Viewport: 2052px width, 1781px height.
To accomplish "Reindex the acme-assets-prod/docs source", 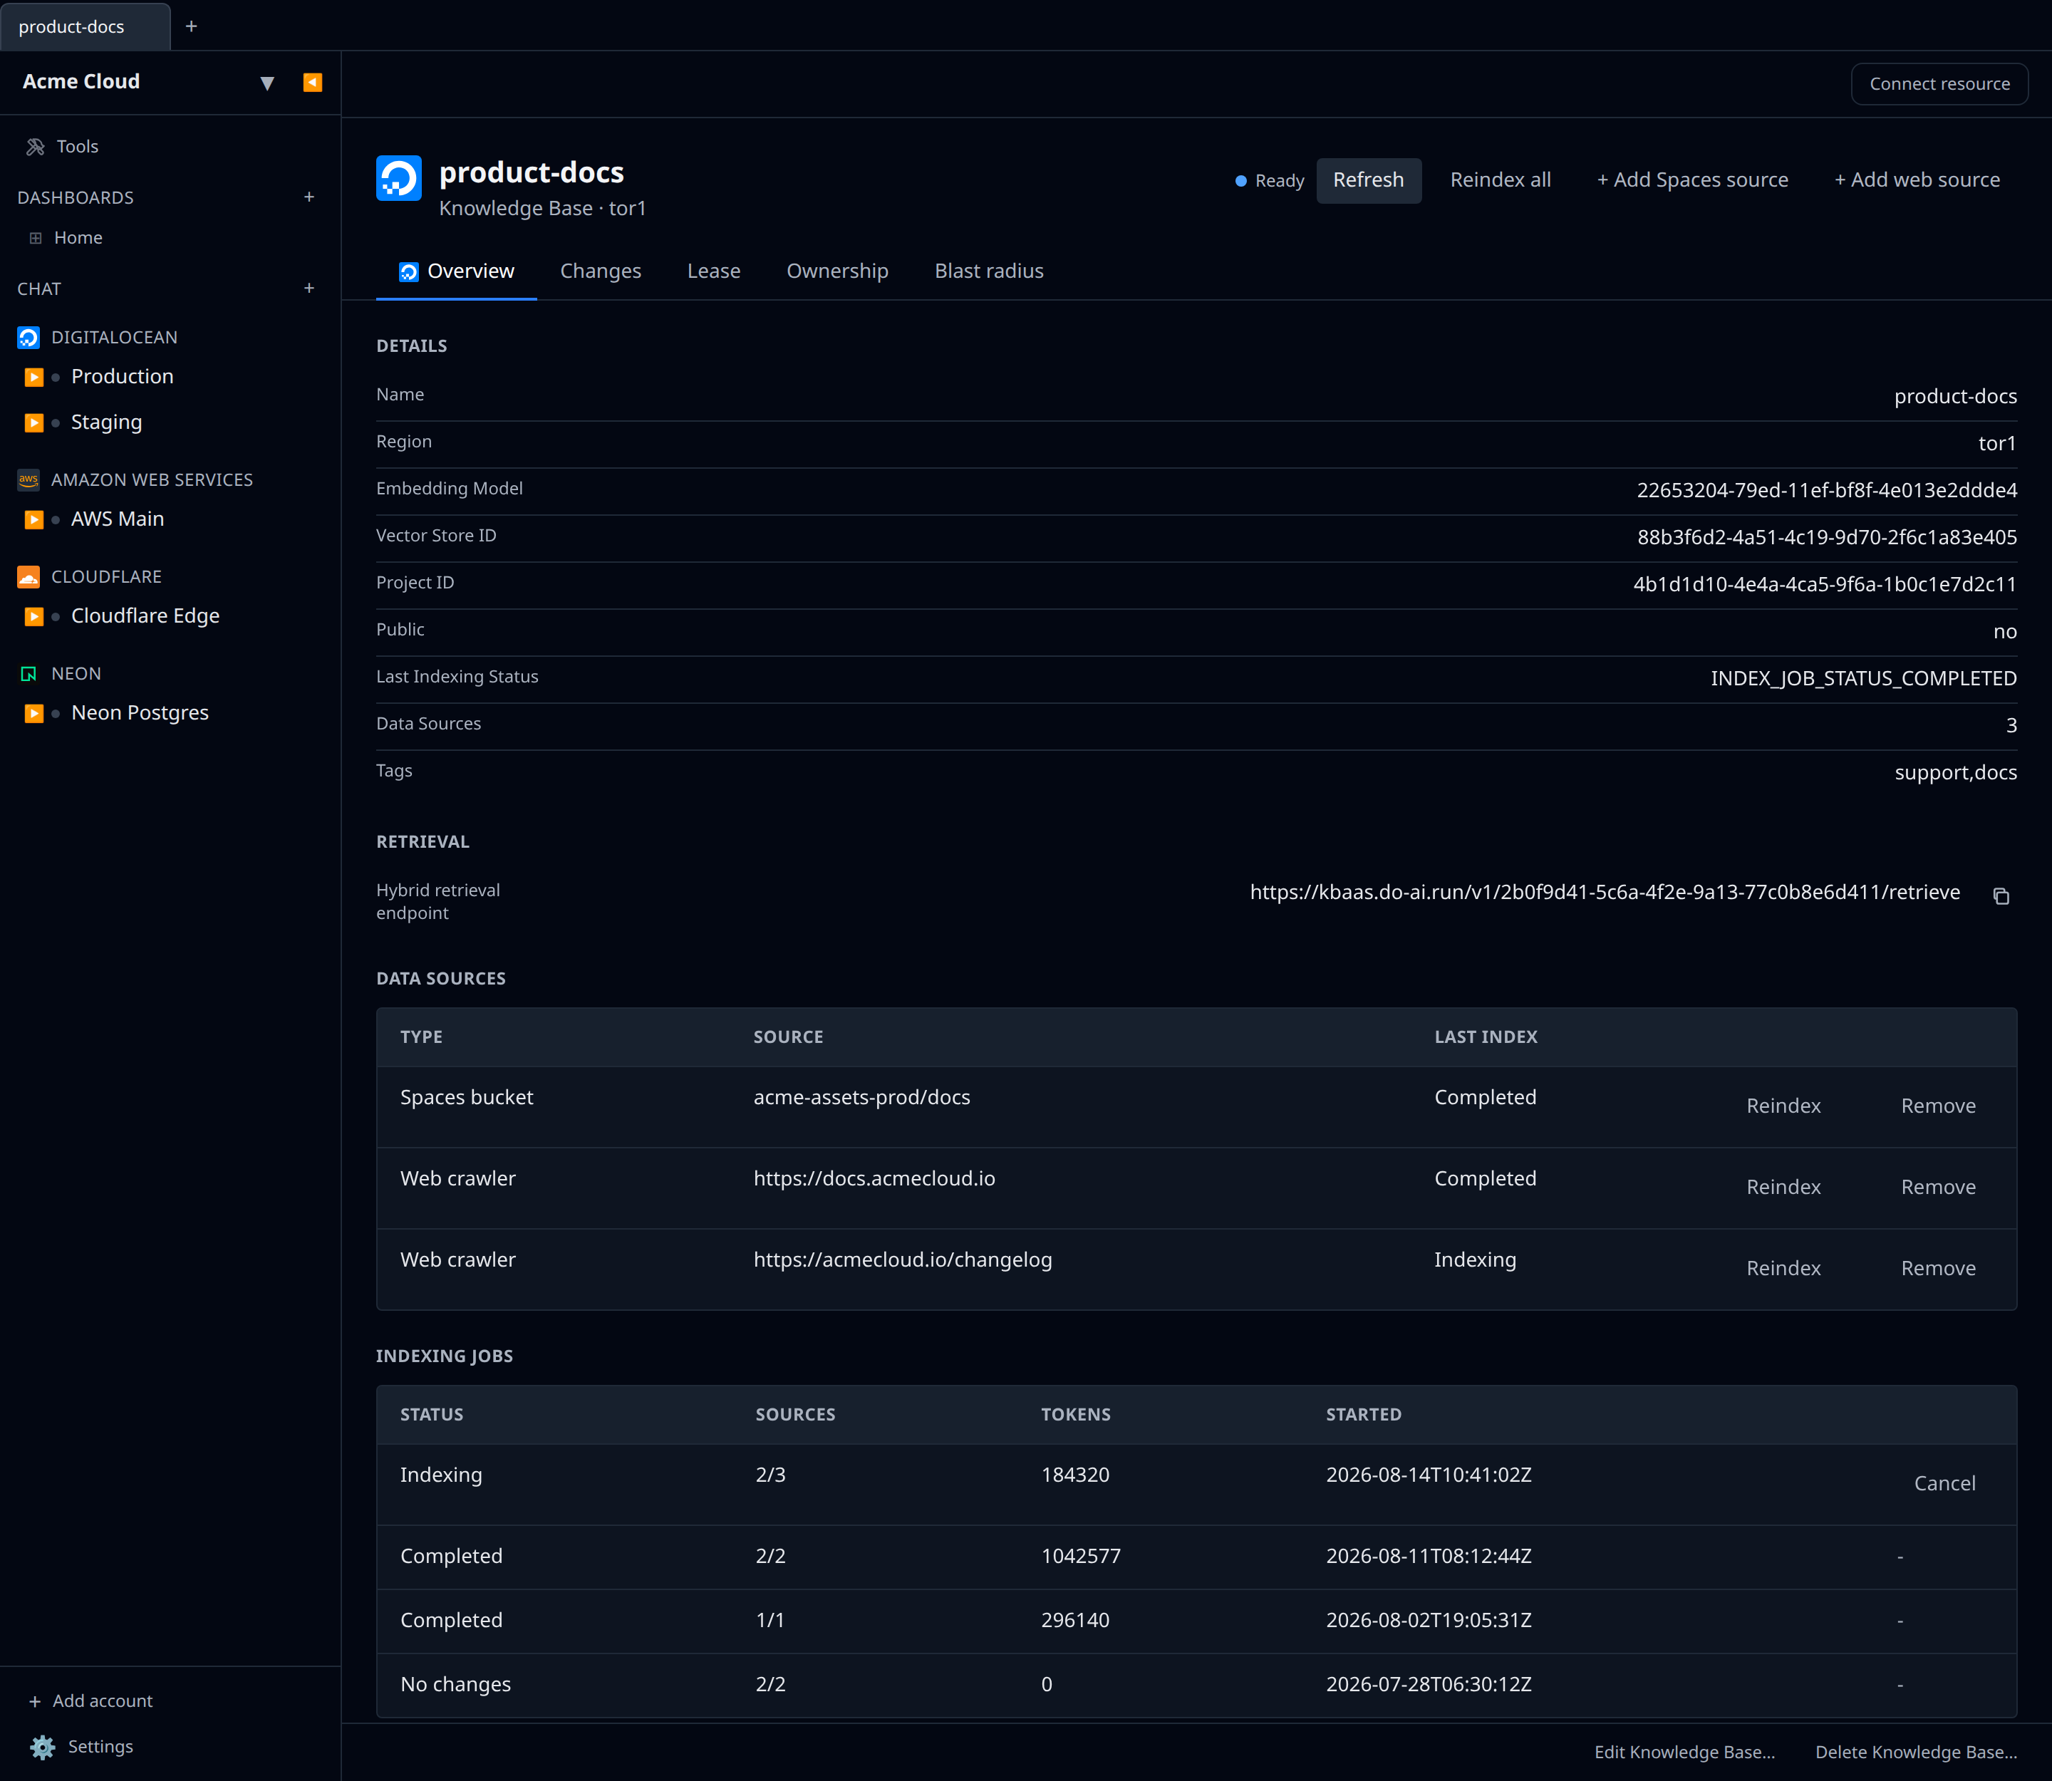I will (x=1783, y=1106).
